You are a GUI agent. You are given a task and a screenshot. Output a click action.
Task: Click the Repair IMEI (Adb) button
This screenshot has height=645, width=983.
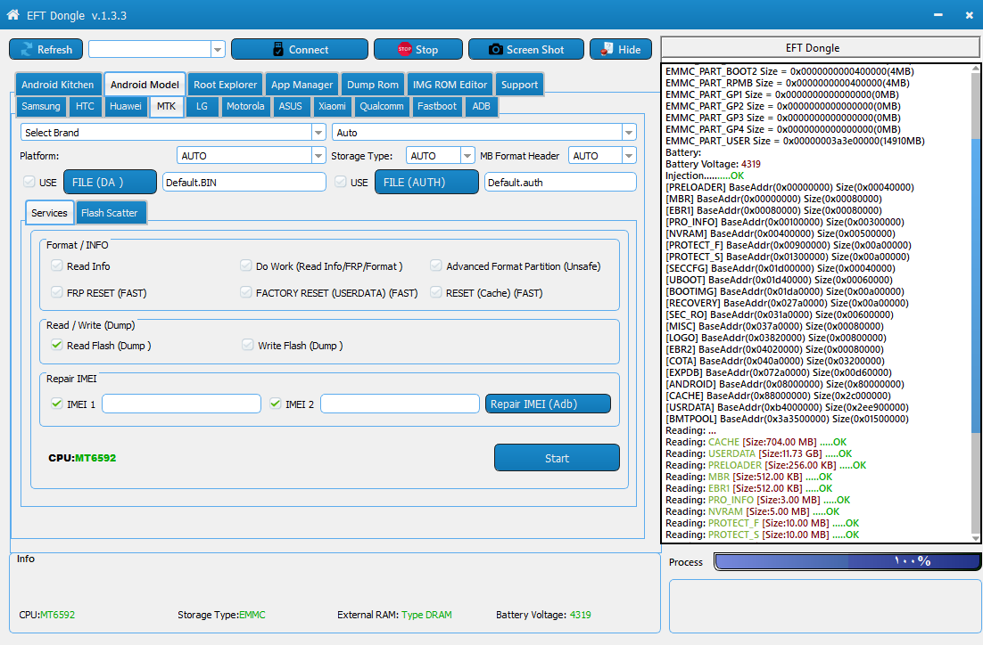pos(548,404)
